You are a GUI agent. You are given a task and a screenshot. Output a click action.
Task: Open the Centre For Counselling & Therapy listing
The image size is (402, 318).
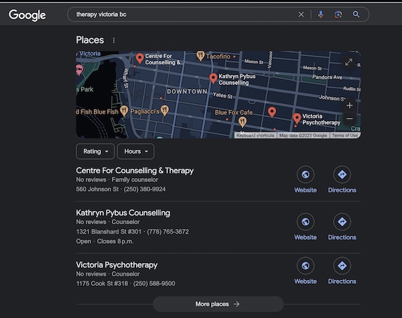click(135, 171)
